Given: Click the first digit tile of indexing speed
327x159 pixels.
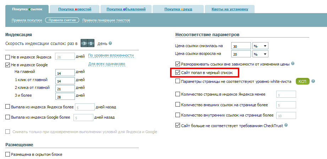Looking at the screenshot, I should [x=84, y=44].
